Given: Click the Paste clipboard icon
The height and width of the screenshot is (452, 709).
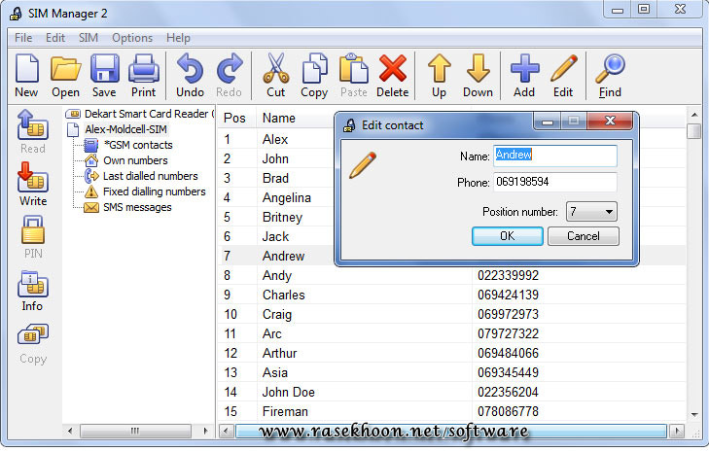Looking at the screenshot, I should click(x=354, y=75).
